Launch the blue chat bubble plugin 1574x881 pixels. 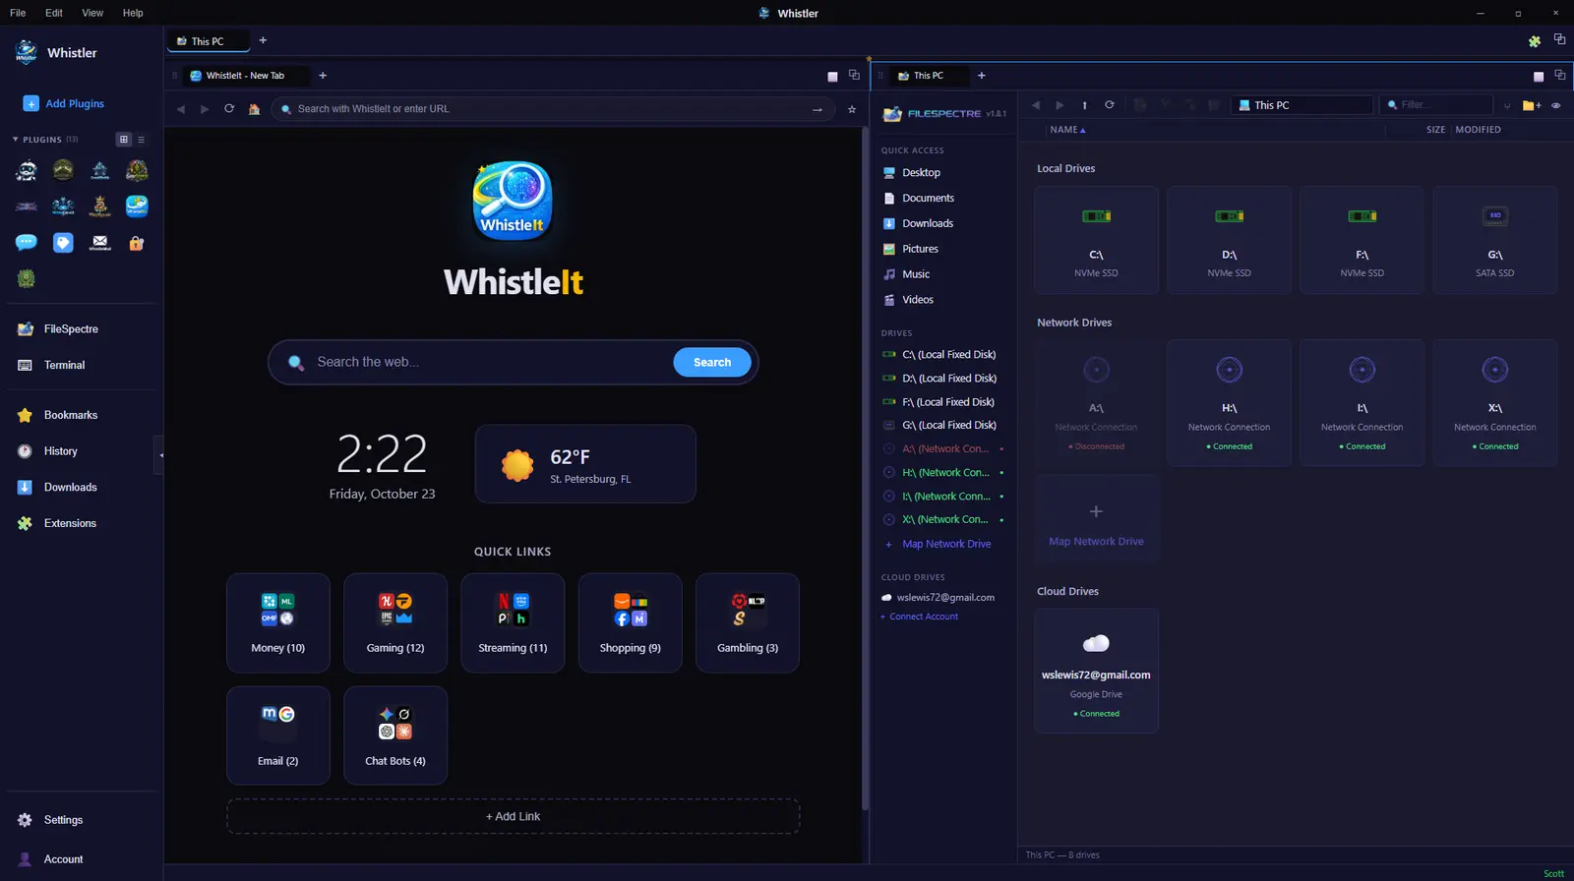[27, 243]
